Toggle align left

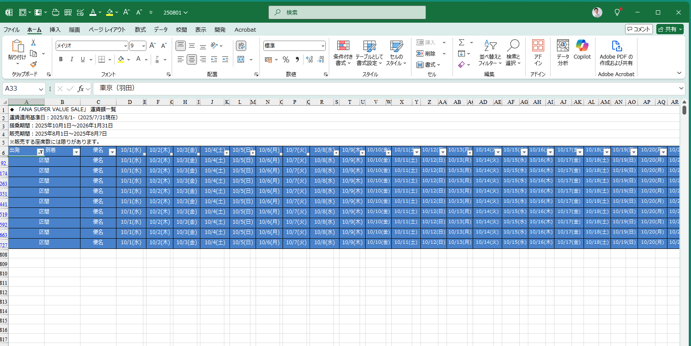coord(181,59)
